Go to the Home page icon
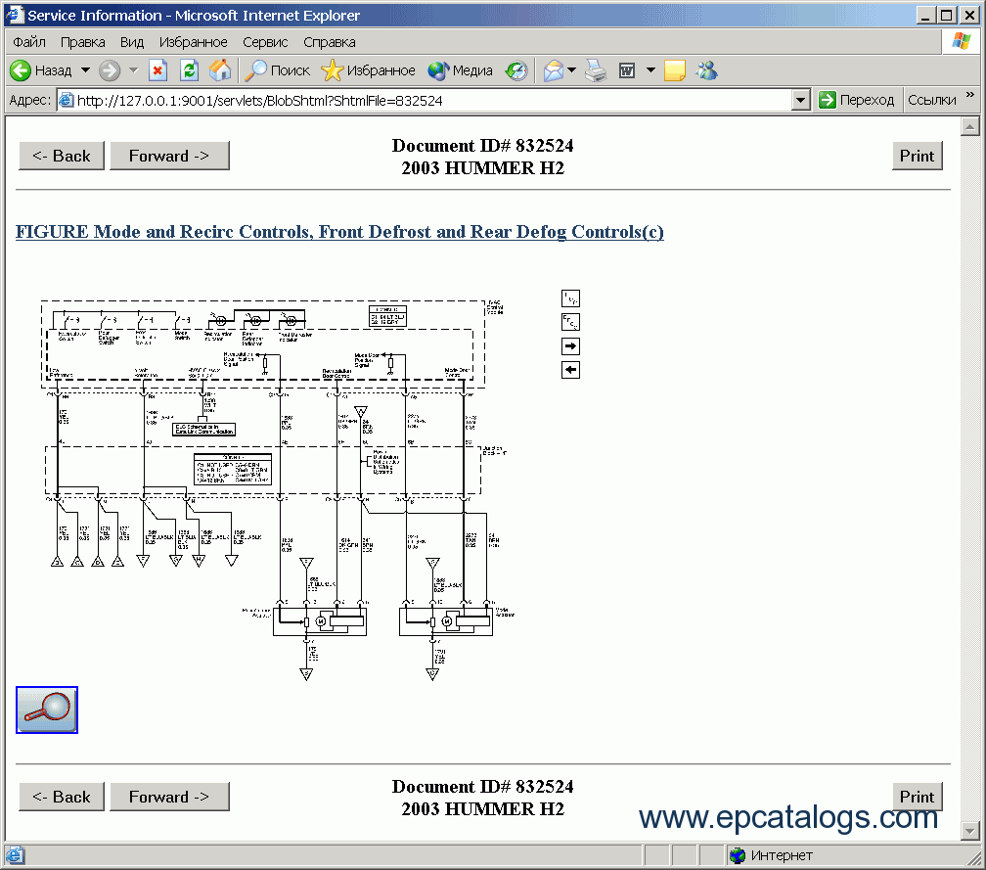986x870 pixels. [x=220, y=70]
